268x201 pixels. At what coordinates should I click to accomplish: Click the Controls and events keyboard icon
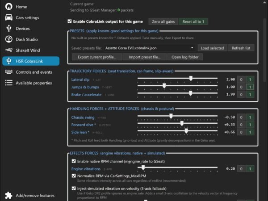pos(9,72)
